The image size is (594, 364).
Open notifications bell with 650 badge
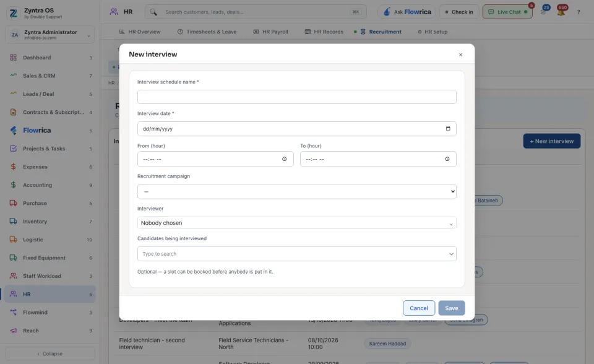[x=561, y=11]
